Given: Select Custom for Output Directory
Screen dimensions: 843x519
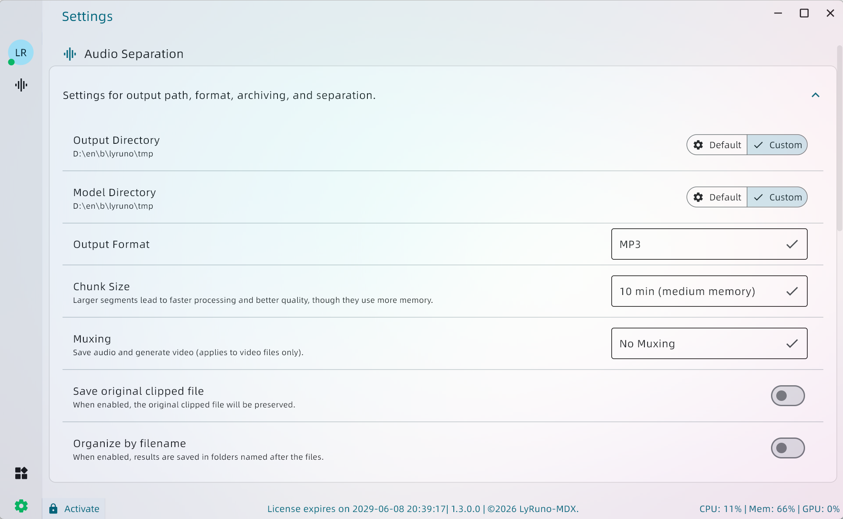Looking at the screenshot, I should tap(777, 145).
